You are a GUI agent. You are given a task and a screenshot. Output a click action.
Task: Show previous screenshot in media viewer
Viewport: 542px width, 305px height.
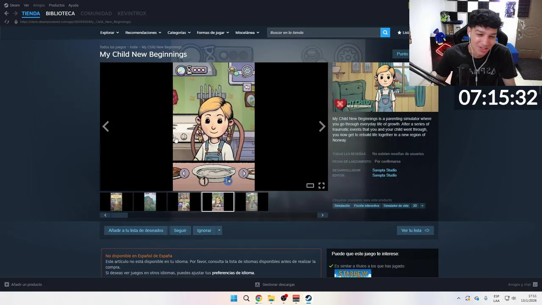pyautogui.click(x=105, y=126)
